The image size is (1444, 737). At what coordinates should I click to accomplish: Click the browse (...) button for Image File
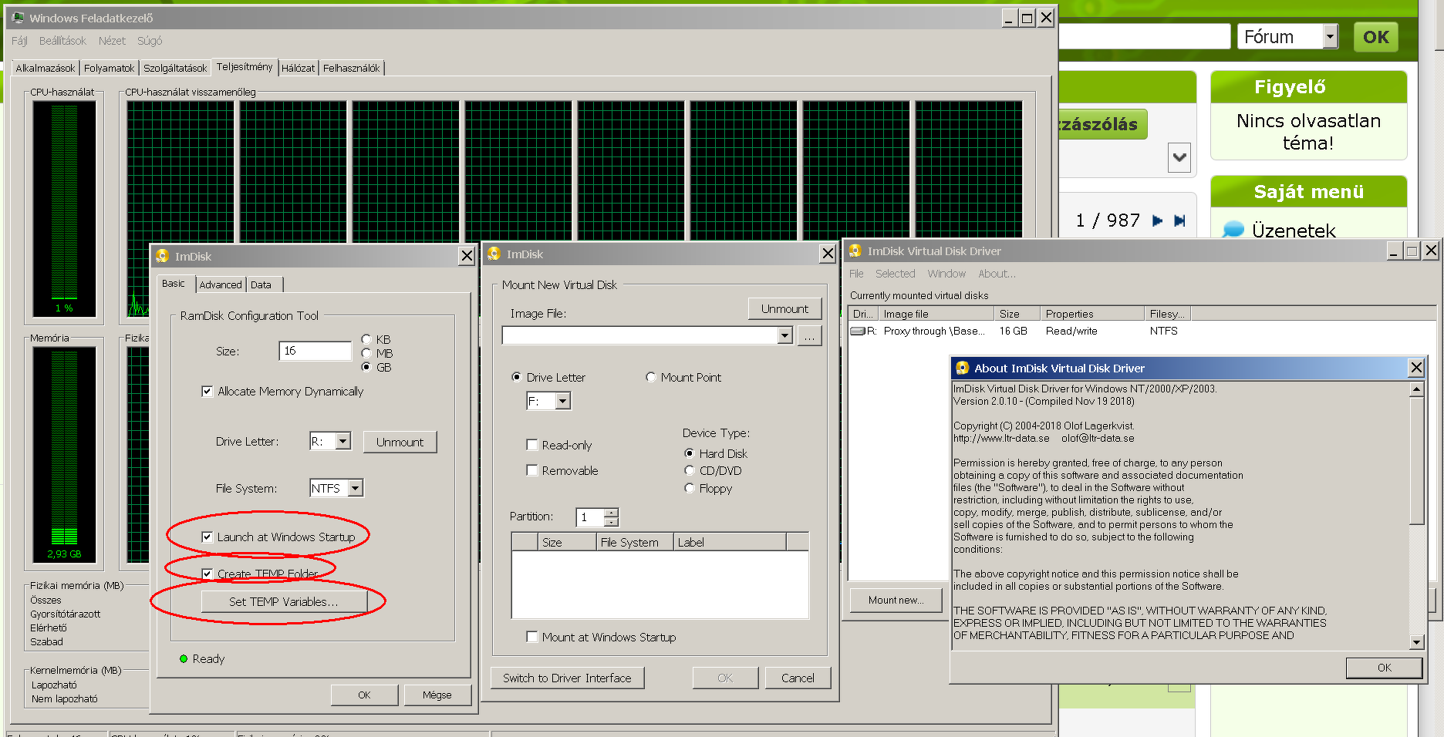(809, 335)
